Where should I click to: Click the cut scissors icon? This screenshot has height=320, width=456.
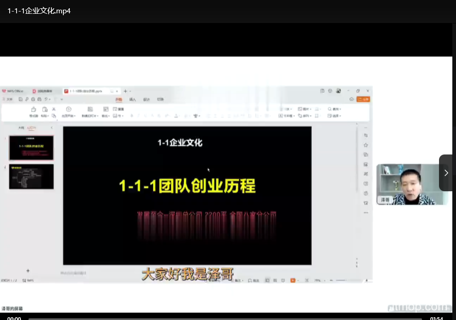coord(54,109)
